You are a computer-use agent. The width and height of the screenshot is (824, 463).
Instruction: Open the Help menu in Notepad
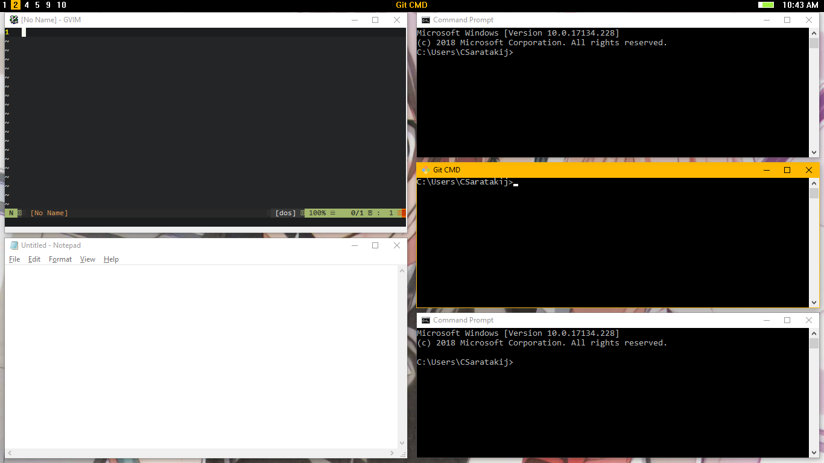tap(111, 259)
